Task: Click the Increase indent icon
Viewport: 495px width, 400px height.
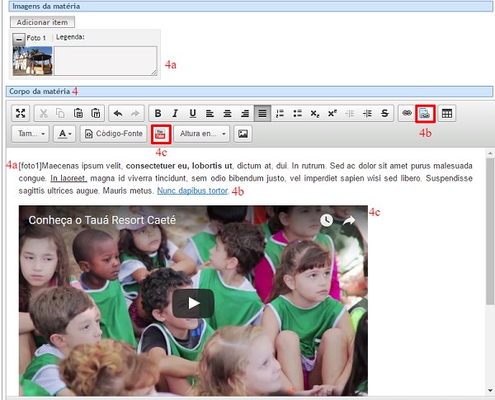Action: (x=367, y=113)
